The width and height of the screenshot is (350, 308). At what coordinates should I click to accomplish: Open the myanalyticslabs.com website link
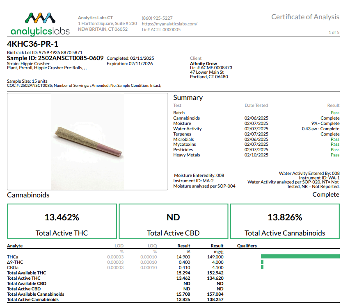[169, 24]
